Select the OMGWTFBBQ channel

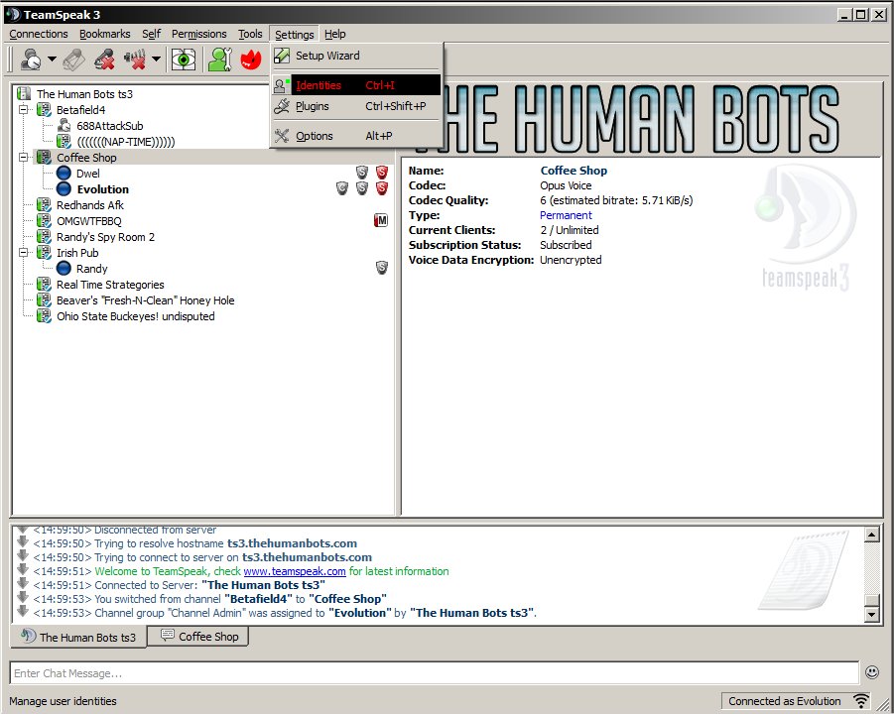[x=89, y=221]
